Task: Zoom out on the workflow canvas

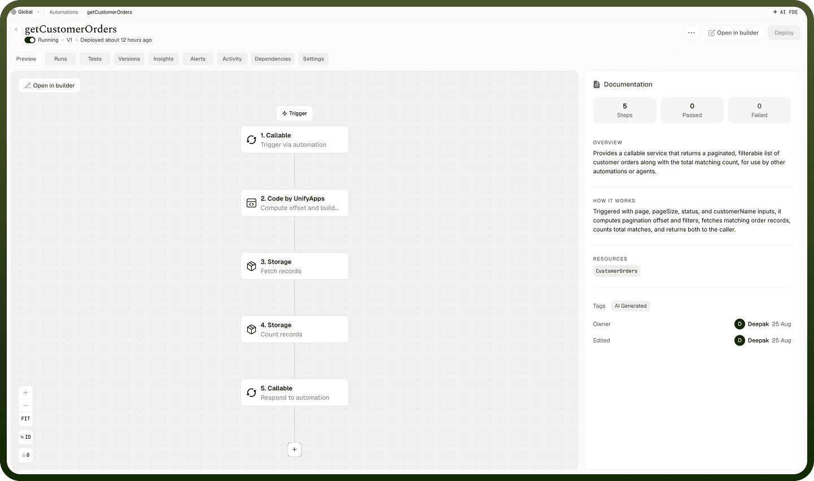Action: tap(25, 406)
